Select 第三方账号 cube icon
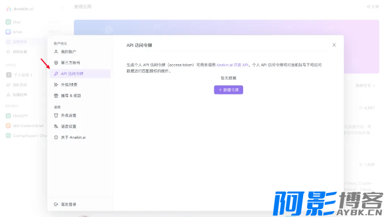This screenshot has width=385, height=217. coord(56,62)
